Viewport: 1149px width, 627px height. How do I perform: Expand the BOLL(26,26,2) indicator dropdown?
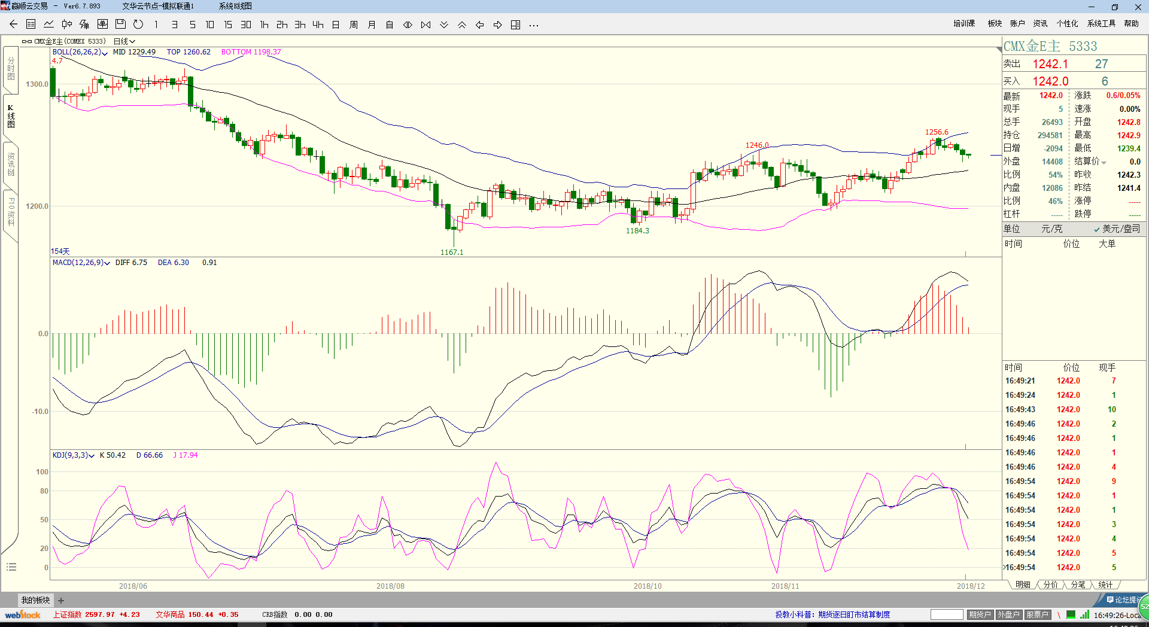coord(105,53)
